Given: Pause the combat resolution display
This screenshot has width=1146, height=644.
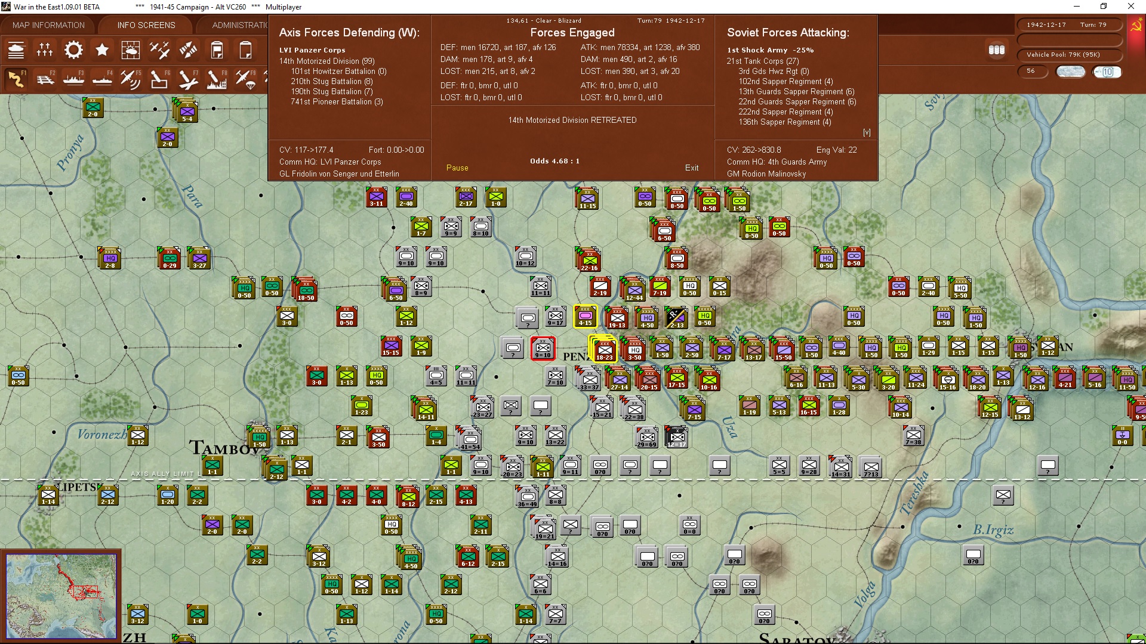Looking at the screenshot, I should point(457,168).
